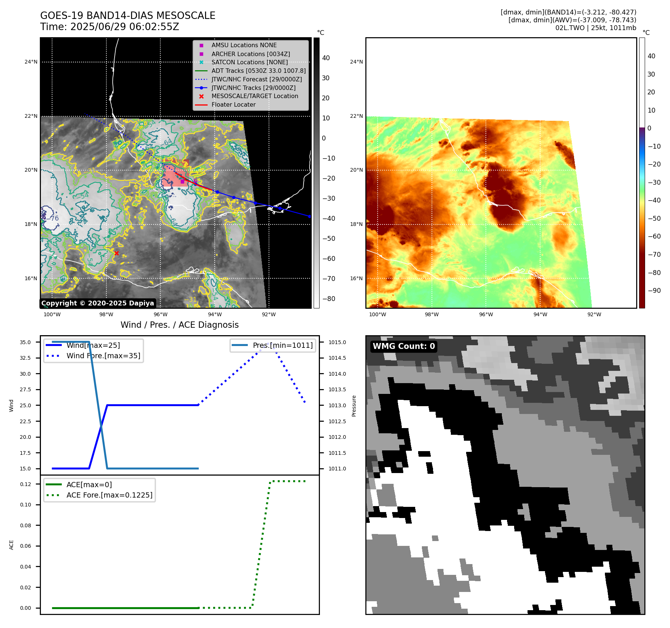Click the '[dmax, dmin](AWV)=(-37.009, -78.743)' text
The width and height of the screenshot is (670, 628).
tap(572, 20)
